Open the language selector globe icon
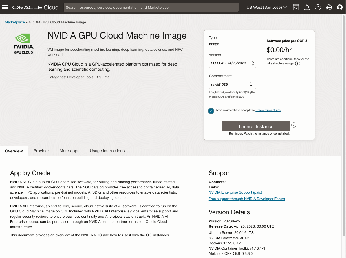 [x=329, y=7]
